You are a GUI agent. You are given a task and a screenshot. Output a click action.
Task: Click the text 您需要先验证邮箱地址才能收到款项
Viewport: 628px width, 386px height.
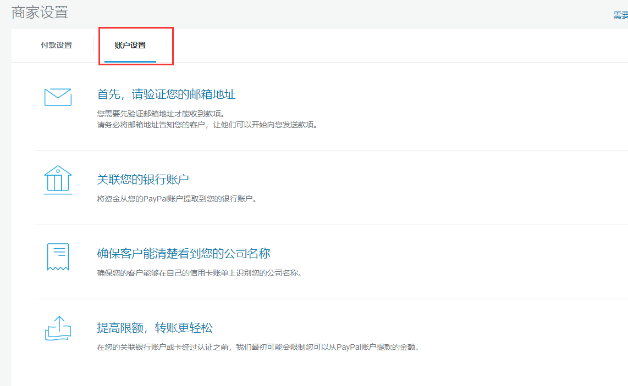pyautogui.click(x=161, y=114)
